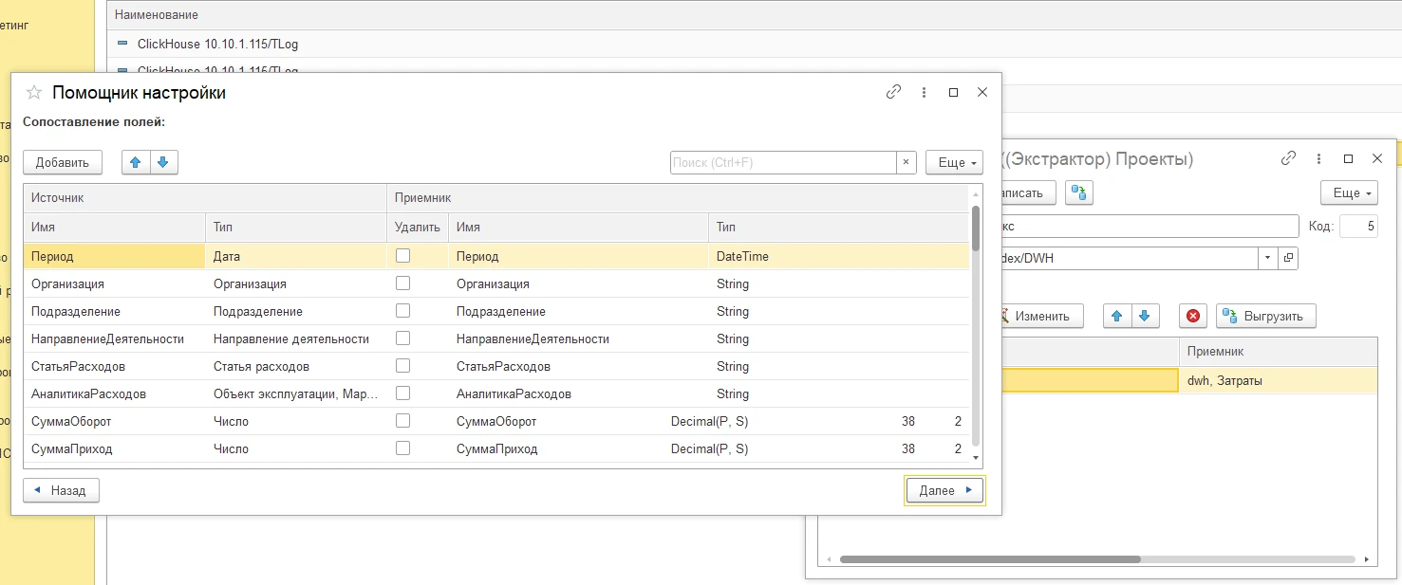The image size is (1402, 585).
Task: Select the first ClickHouse 10.10.1.115/TLog list row
Action: pyautogui.click(x=218, y=44)
